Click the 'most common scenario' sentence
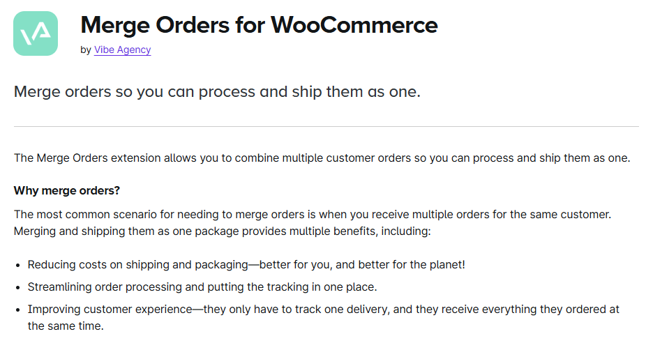The image size is (646, 343). tap(313, 215)
